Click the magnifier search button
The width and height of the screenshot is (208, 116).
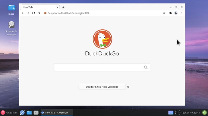(x=146, y=67)
